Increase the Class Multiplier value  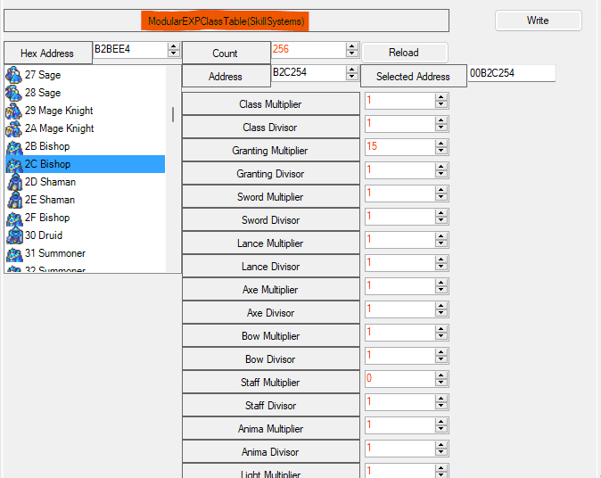click(x=440, y=98)
